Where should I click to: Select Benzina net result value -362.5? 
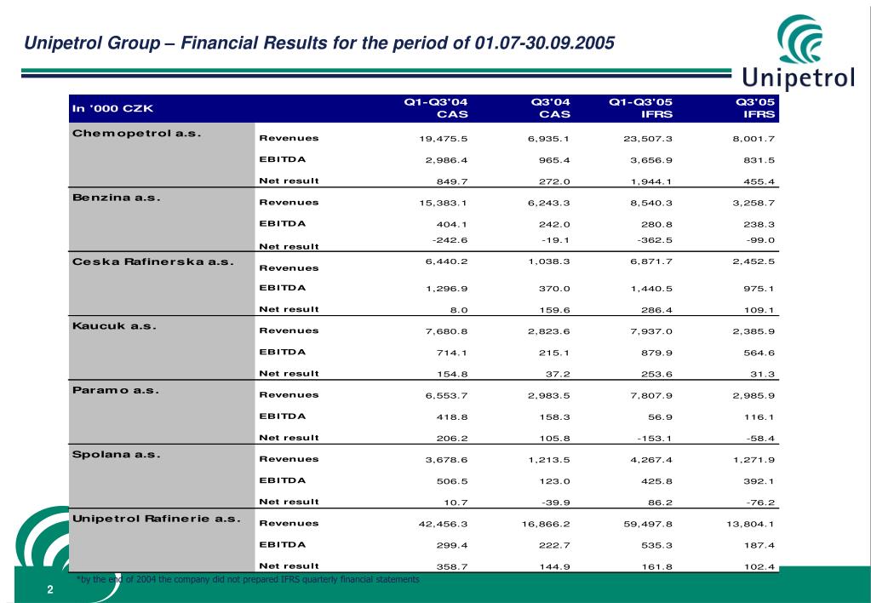[x=655, y=240]
